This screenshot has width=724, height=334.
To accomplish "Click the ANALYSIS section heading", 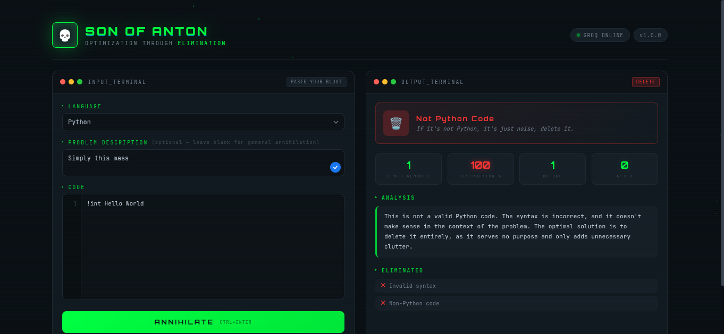I will click(398, 198).
